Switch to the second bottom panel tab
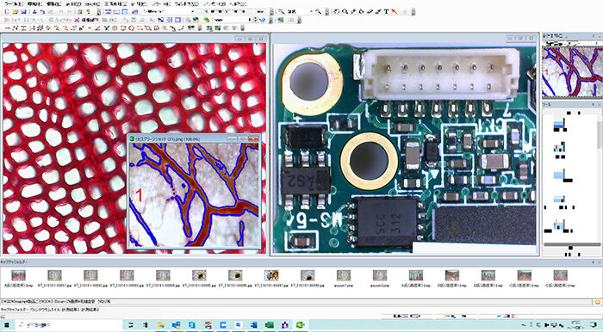This screenshot has width=603, height=332. tap(45, 309)
